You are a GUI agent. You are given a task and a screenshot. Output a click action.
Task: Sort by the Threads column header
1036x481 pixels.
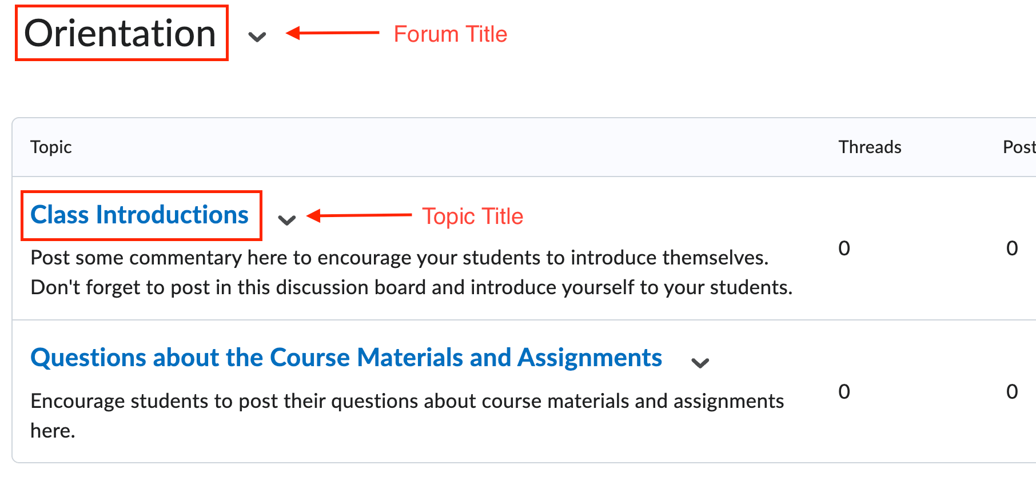point(870,147)
